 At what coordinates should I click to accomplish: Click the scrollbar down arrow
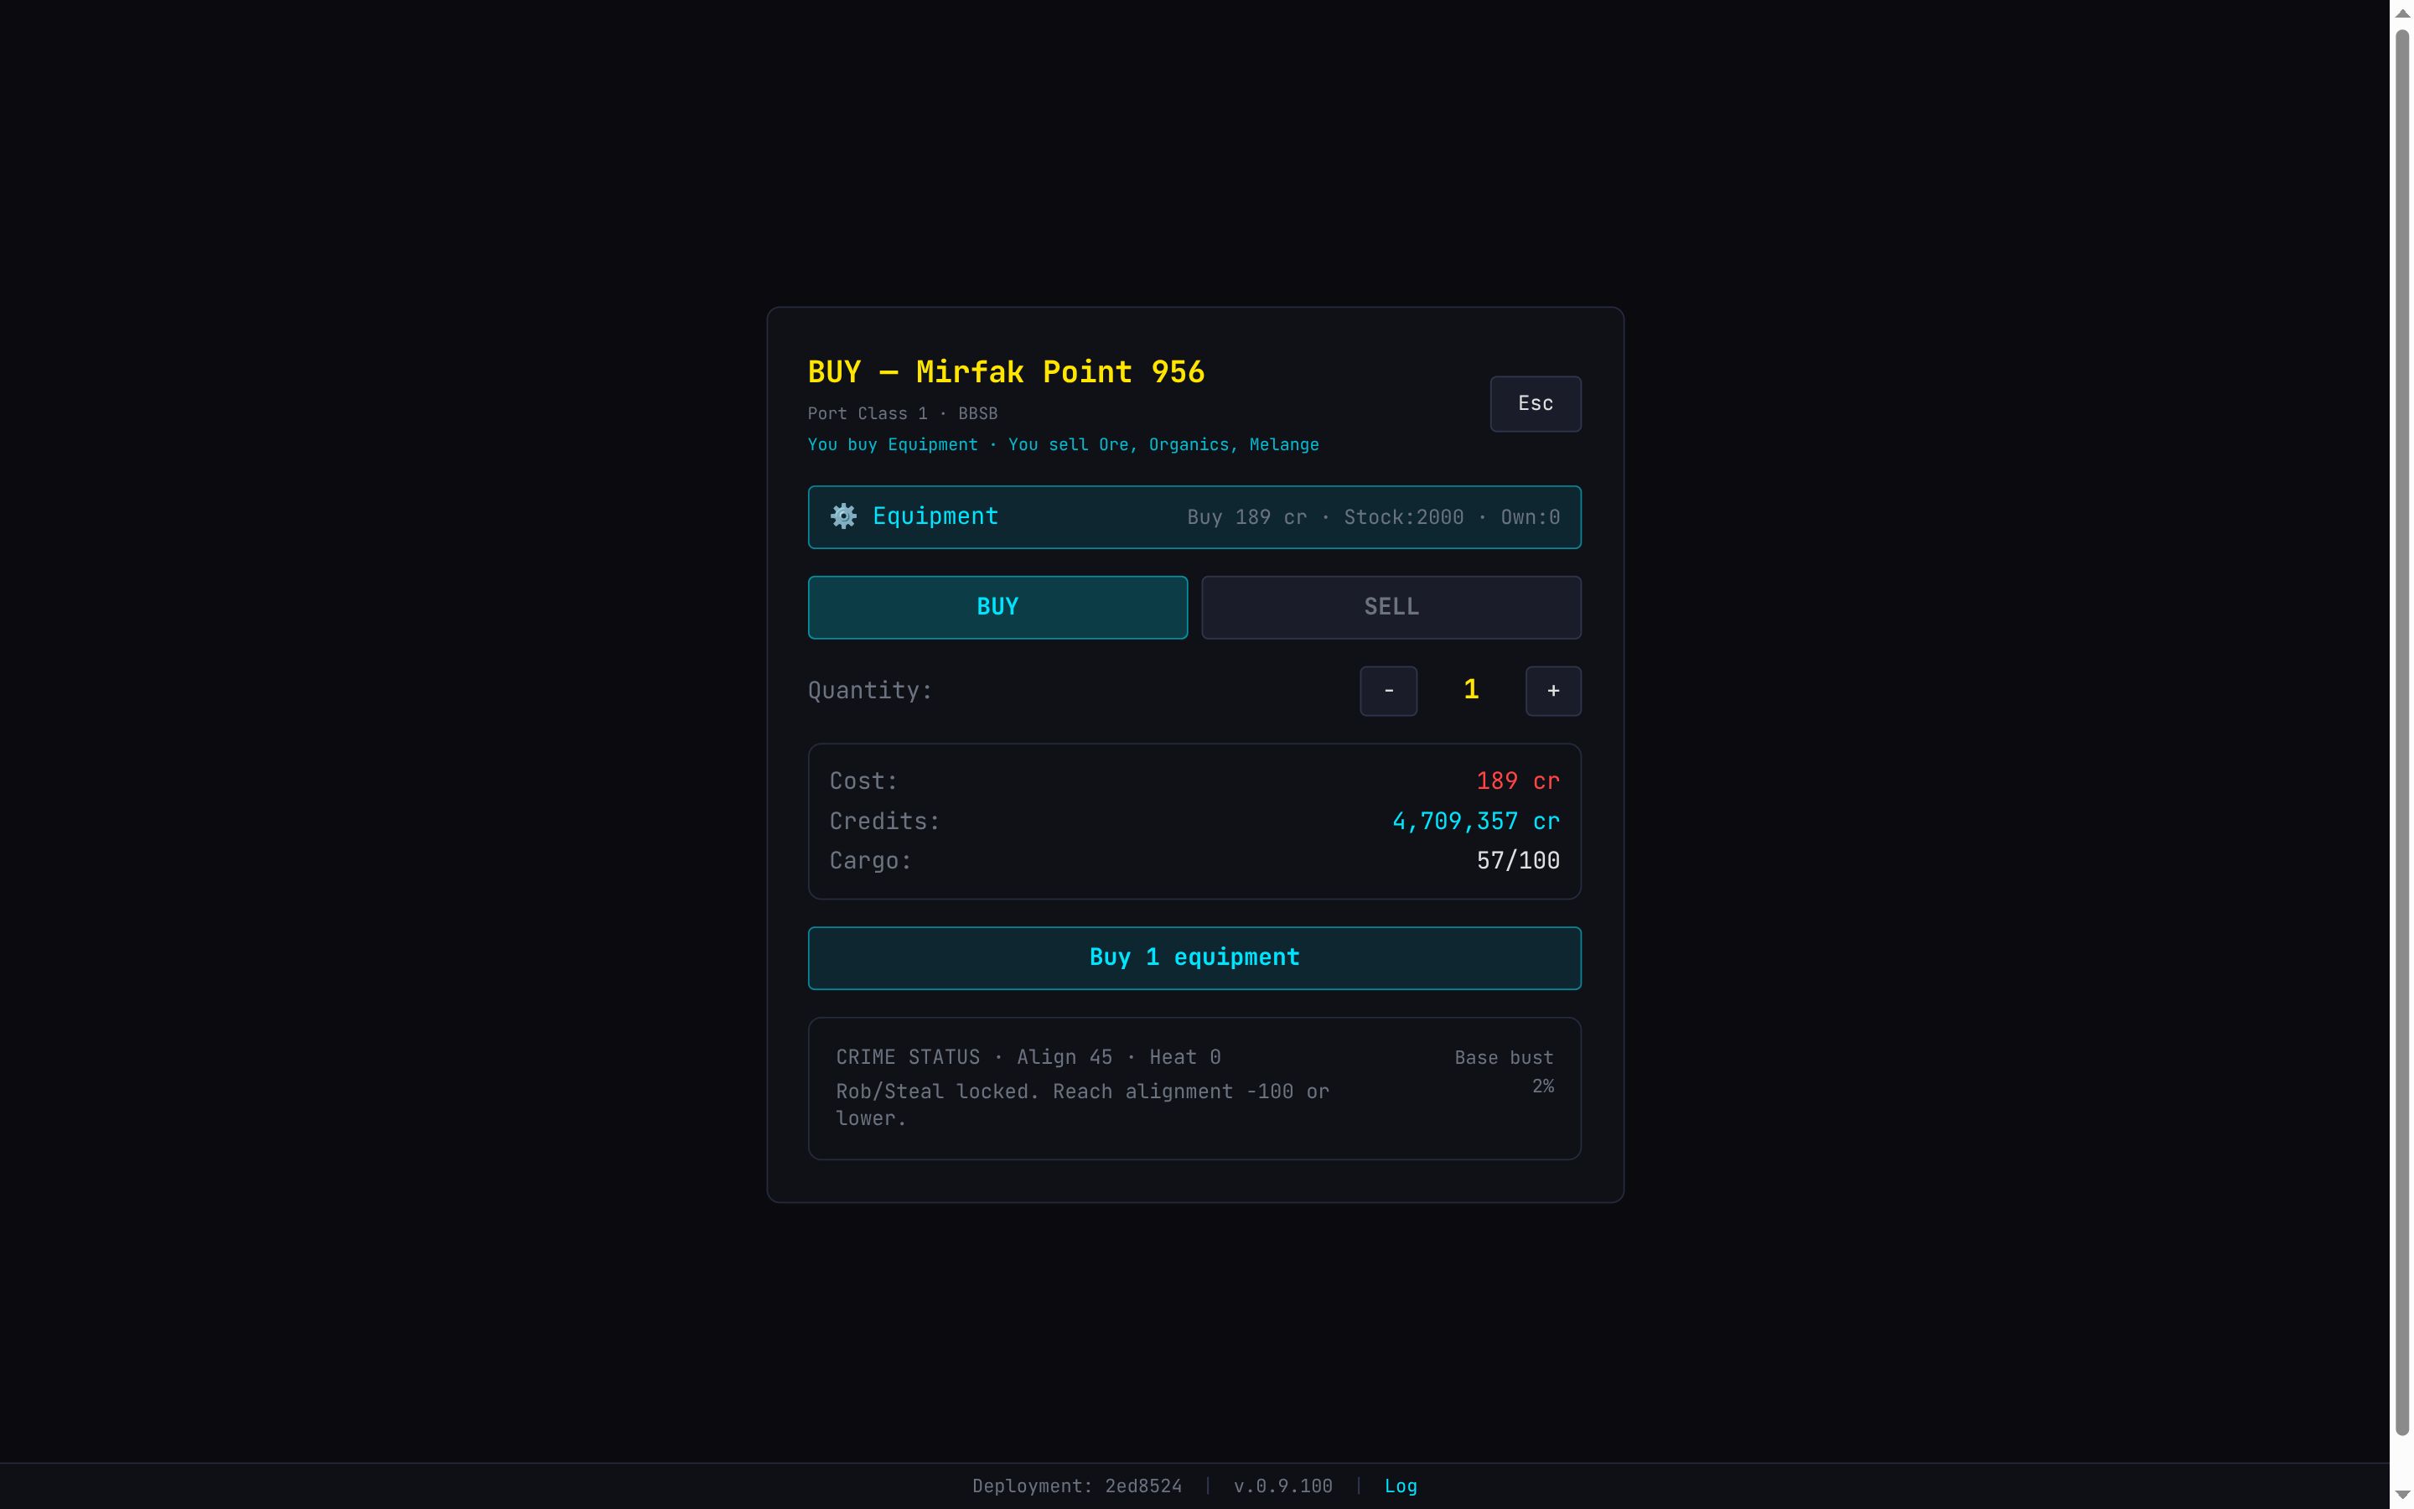pyautogui.click(x=2402, y=1494)
